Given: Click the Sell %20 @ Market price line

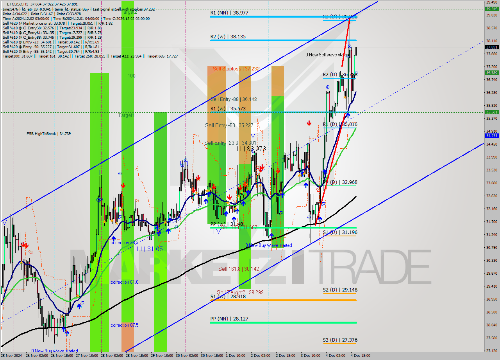Looking at the screenshot, I should (57, 23).
